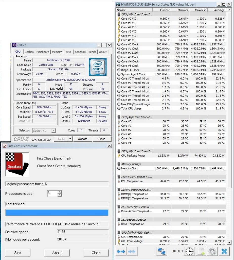Screen dimensions: 234x260
Task: Click the Core Speed value 800.00 MHz
Action: coord(44,107)
